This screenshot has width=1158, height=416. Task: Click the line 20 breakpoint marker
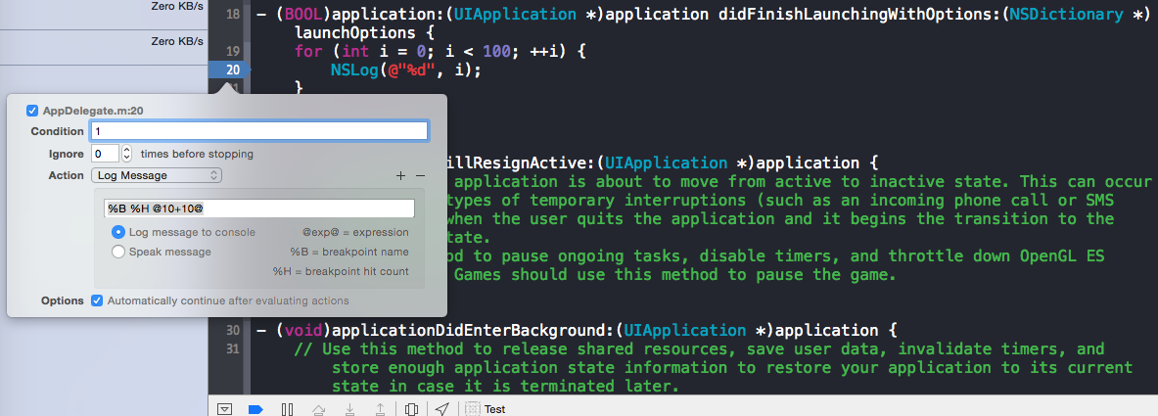(229, 70)
